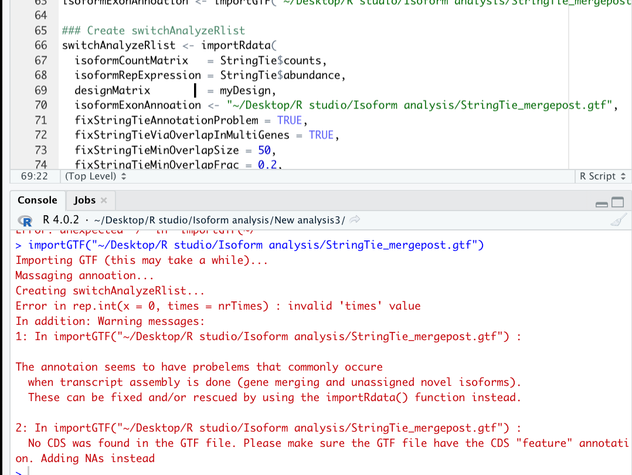The width and height of the screenshot is (632, 475).
Task: Maximize the Console pane with the window icon
Action: point(617,201)
